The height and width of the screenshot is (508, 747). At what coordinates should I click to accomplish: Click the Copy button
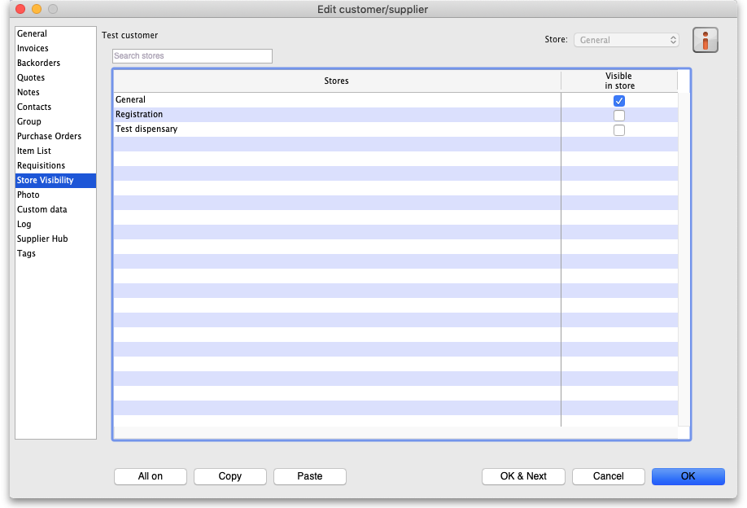(x=230, y=476)
